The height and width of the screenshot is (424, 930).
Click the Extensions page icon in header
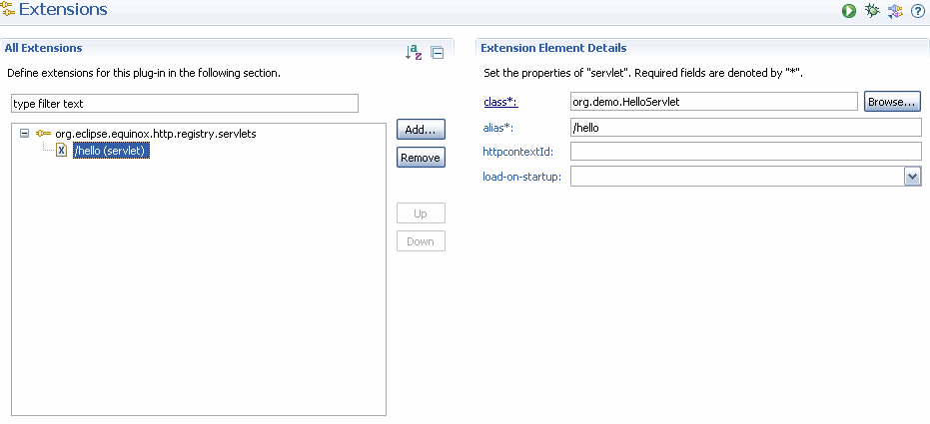[8, 9]
